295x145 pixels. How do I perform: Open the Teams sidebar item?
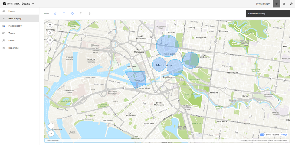(x=12, y=33)
